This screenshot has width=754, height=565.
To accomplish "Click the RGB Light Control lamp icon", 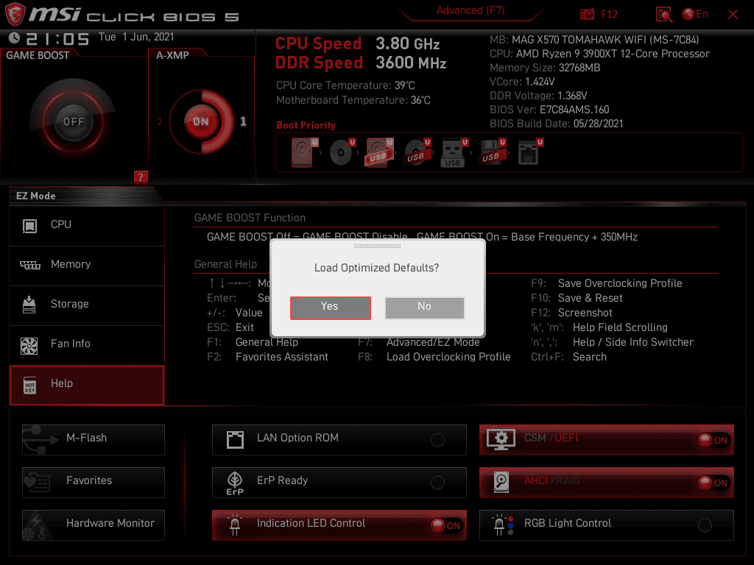I will [503, 525].
